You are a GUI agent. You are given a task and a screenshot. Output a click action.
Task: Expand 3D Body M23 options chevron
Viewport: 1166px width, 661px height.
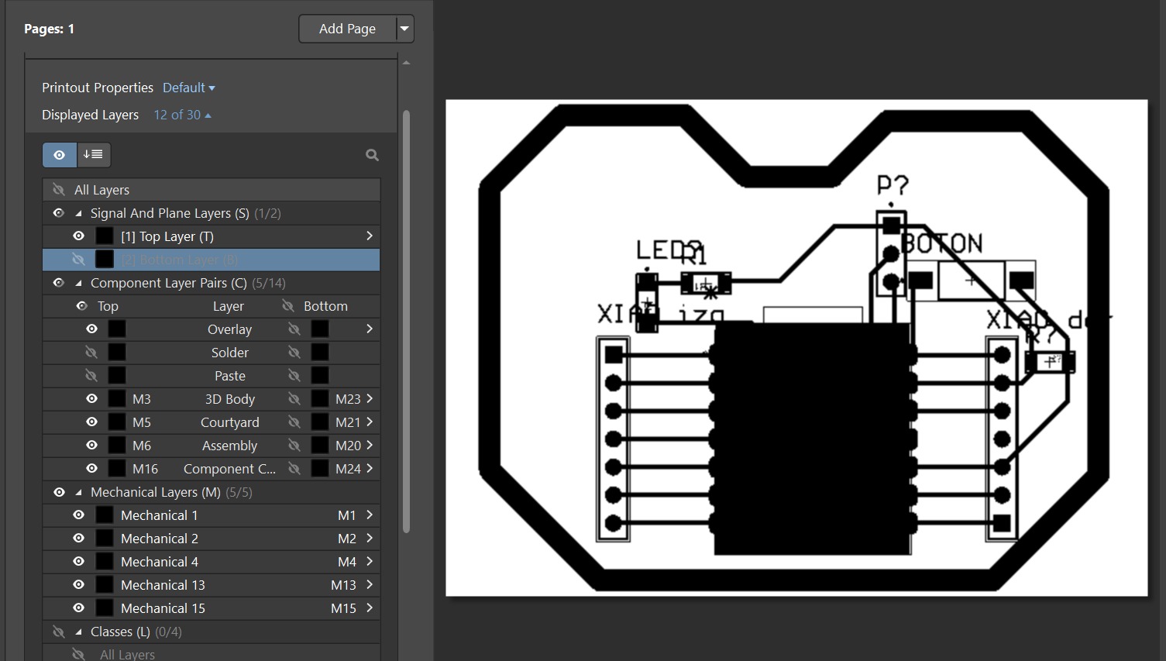point(370,398)
